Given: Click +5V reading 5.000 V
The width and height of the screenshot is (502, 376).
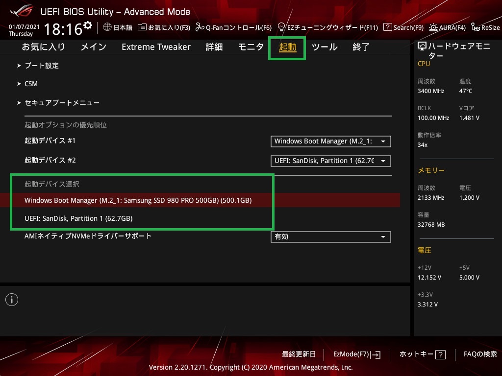Looking at the screenshot, I should click(x=469, y=278).
